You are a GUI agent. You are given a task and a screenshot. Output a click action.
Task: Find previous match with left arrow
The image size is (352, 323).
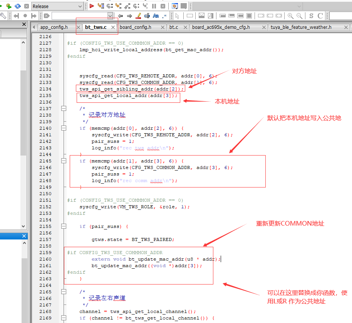pos(121,16)
